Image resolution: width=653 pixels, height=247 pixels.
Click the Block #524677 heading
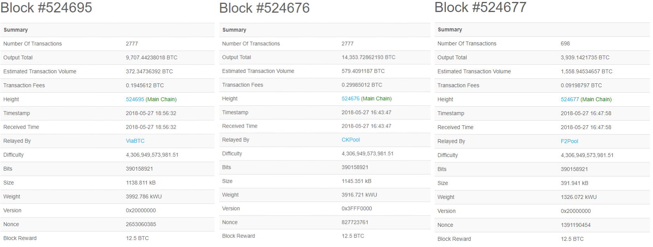click(480, 7)
